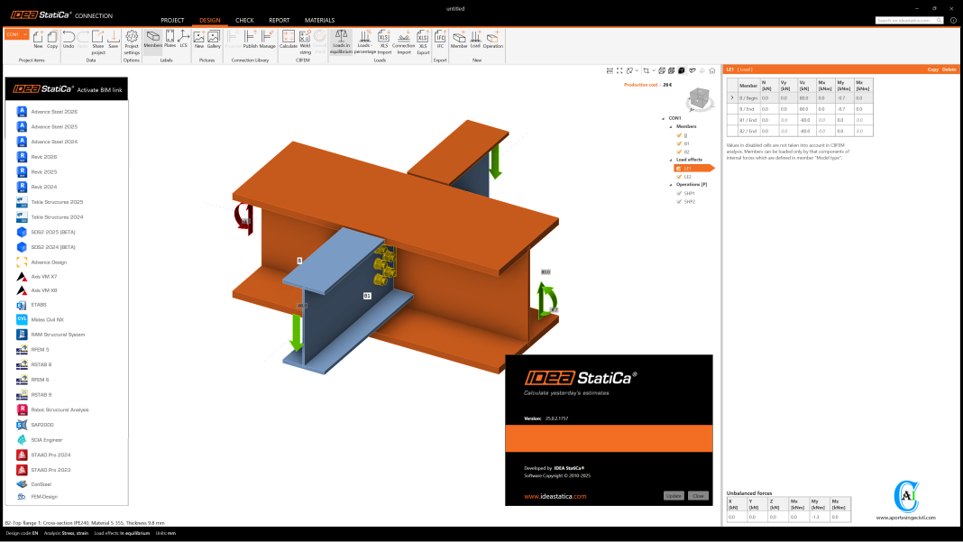Viewport: 963px width, 542px height.
Task: Select the Loads in equilibrium icon
Action: pos(340,38)
